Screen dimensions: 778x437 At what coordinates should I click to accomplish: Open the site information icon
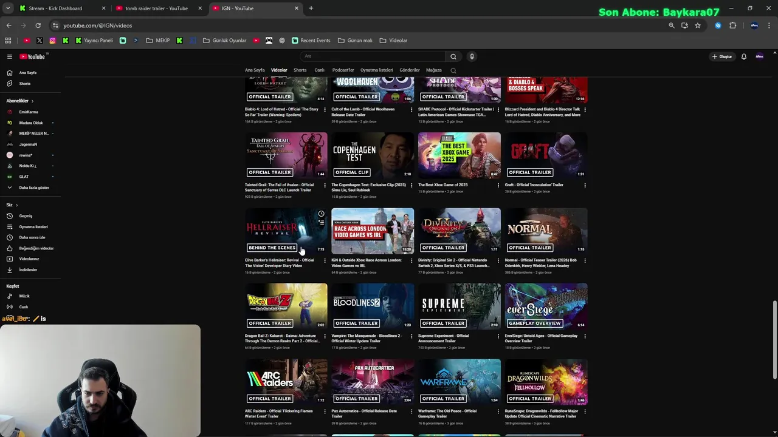point(55,25)
